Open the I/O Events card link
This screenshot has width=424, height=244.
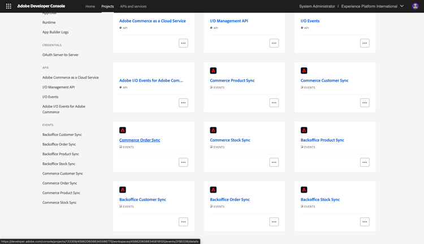(x=310, y=21)
